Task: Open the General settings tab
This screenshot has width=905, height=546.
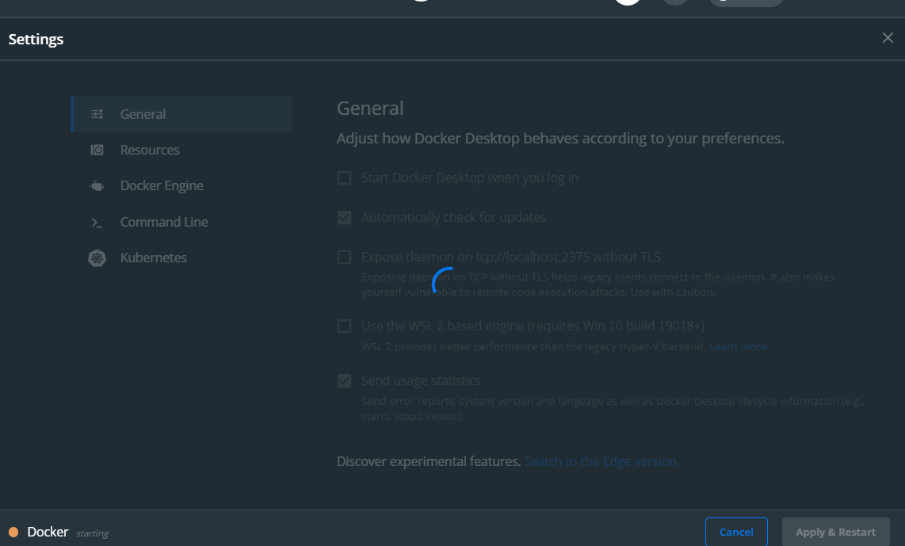Action: tap(181, 114)
